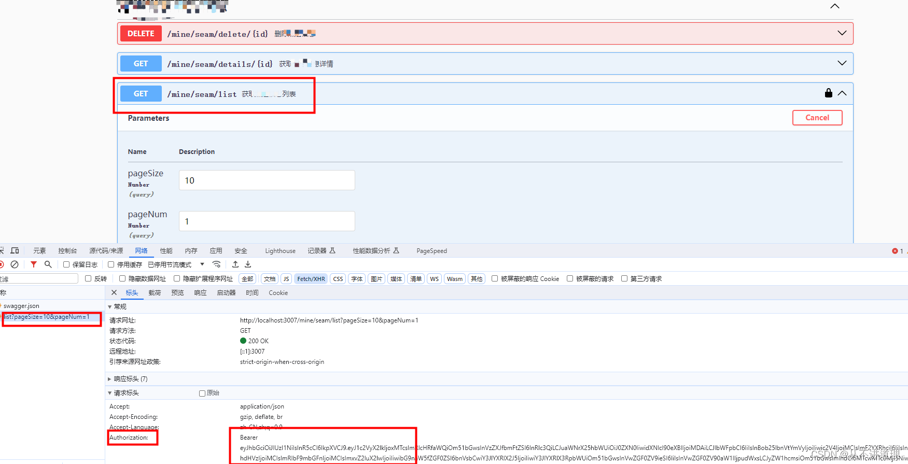Click the device toolbar toggle icon
The height and width of the screenshot is (464, 908).
[x=15, y=250]
